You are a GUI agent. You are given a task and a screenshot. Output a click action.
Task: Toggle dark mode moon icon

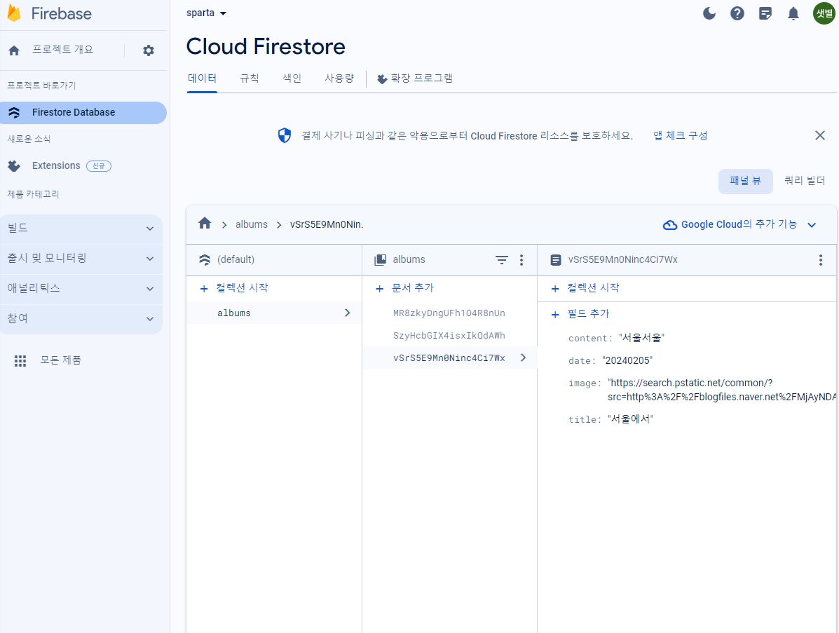click(x=709, y=13)
